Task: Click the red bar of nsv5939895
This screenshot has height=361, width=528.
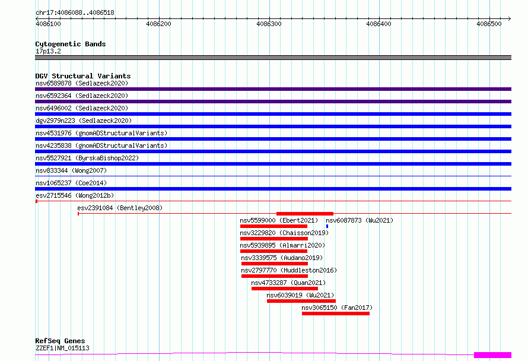Action: (273, 251)
